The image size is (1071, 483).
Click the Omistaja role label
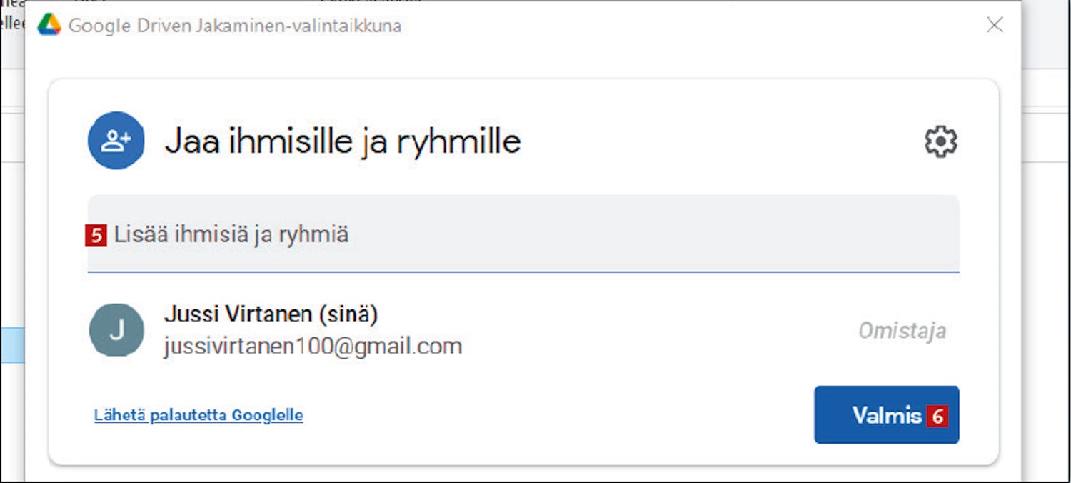902,331
